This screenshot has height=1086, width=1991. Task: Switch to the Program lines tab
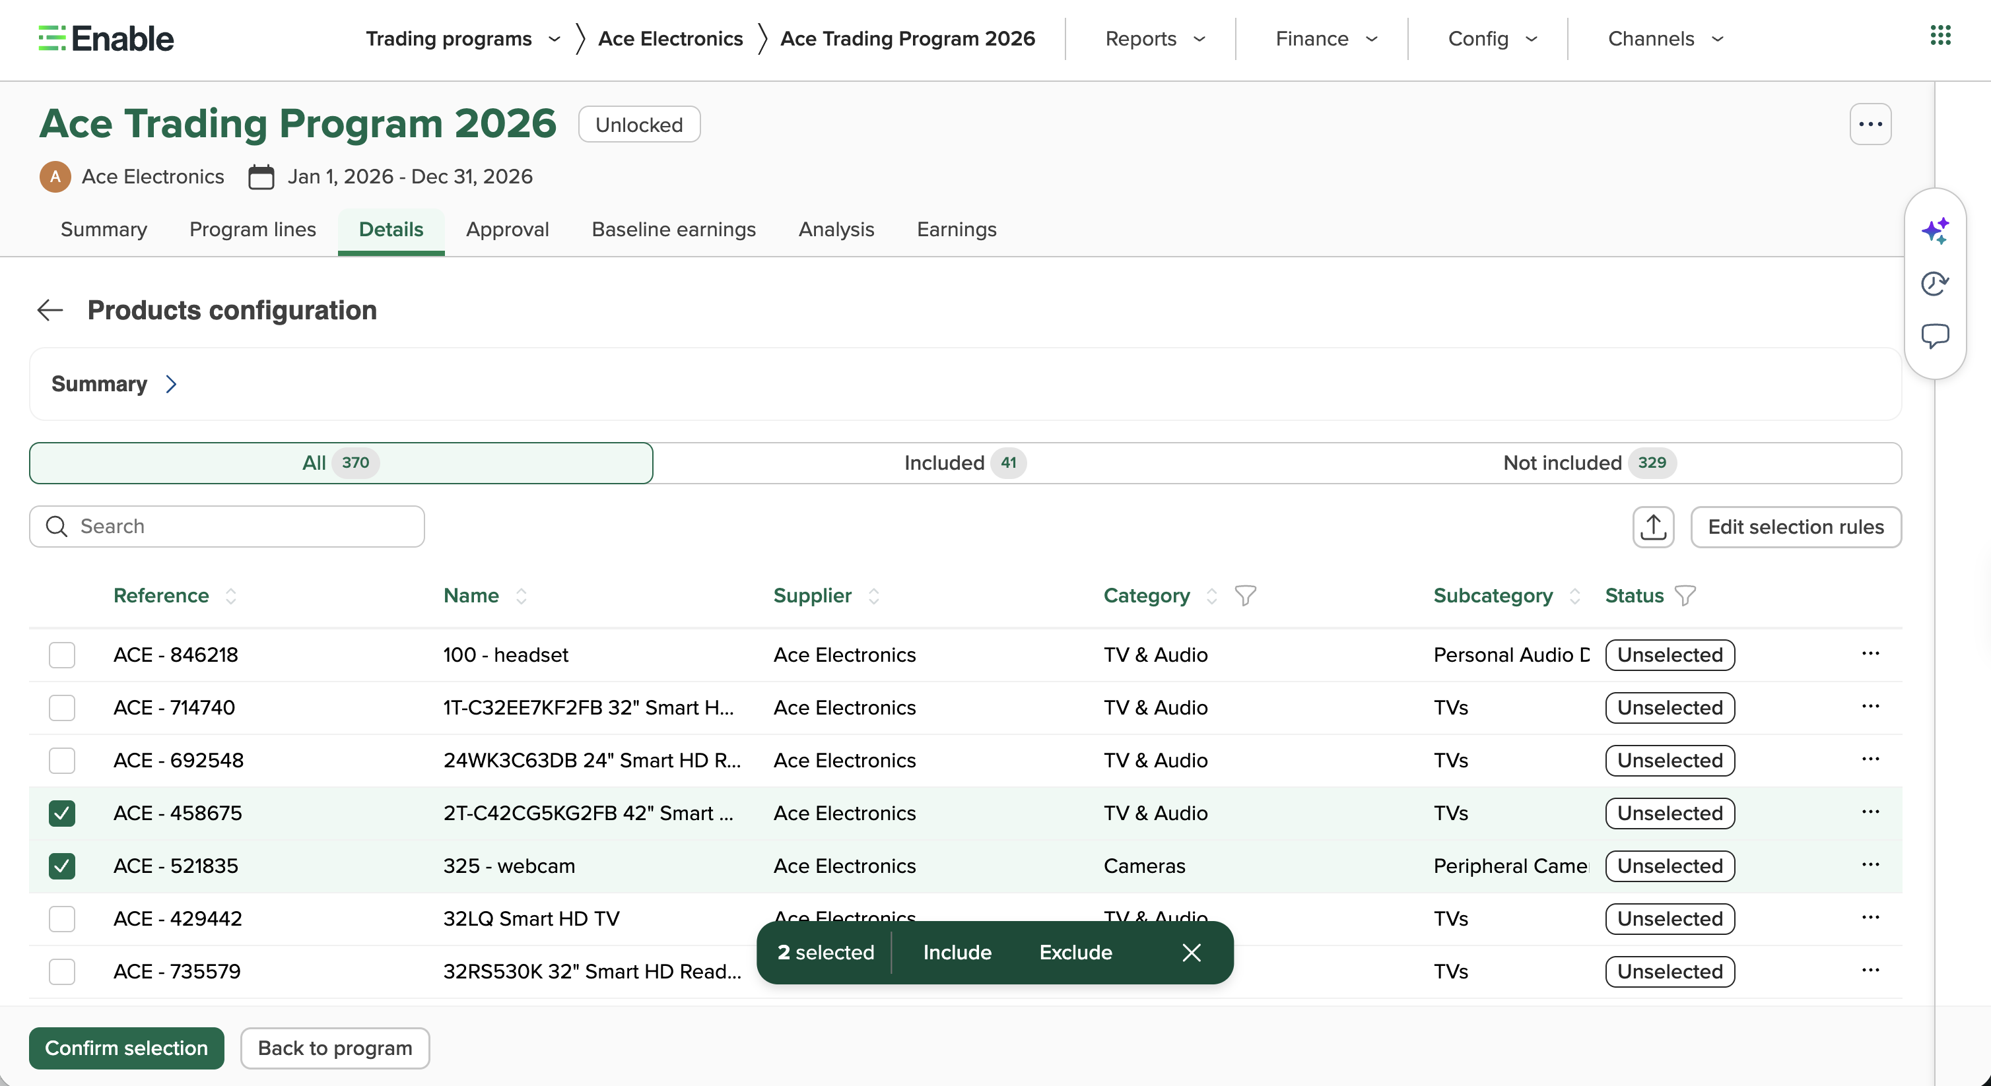tap(253, 230)
